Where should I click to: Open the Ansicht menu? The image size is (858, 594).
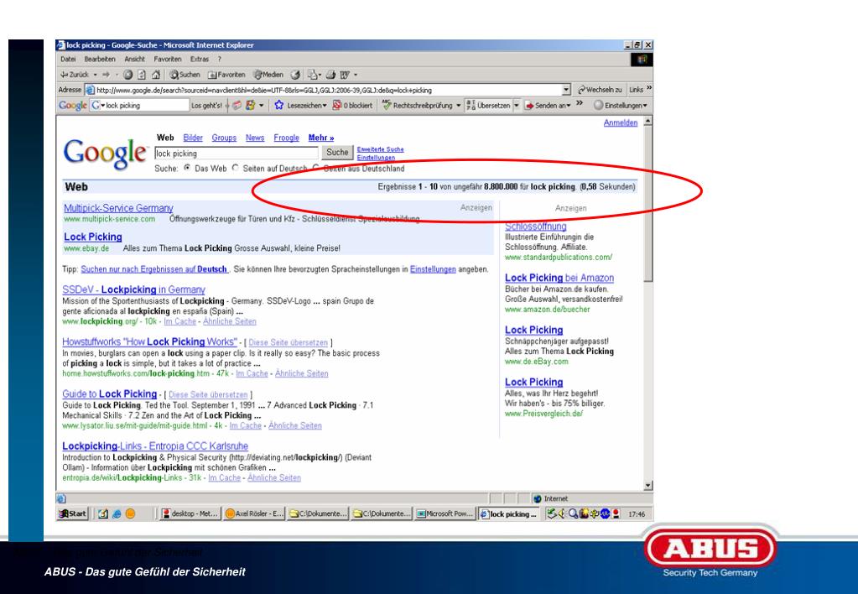[134, 59]
